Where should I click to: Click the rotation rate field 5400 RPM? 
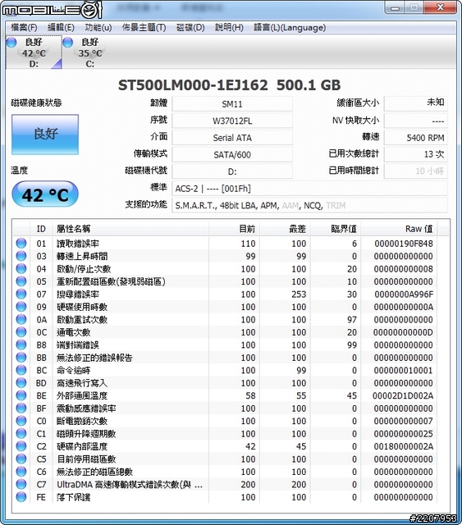416,138
